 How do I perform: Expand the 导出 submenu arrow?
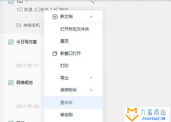[x=91, y=78]
